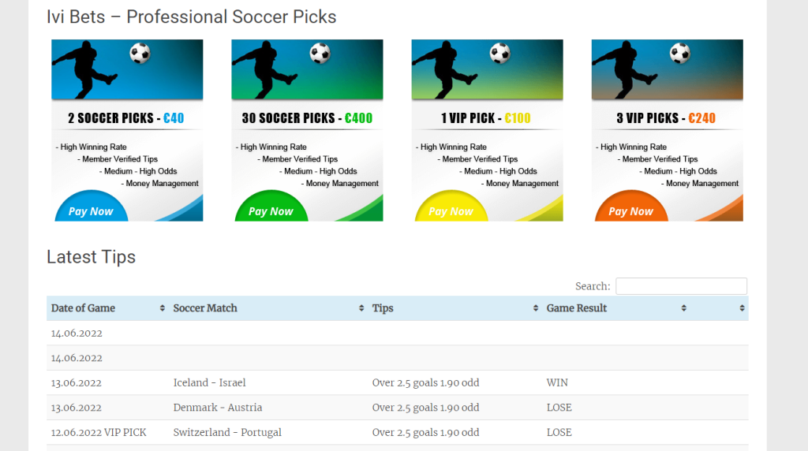Viewport: 808px width, 451px height.
Task: Open the 1 VIP Pick banner image
Action: tap(487, 69)
